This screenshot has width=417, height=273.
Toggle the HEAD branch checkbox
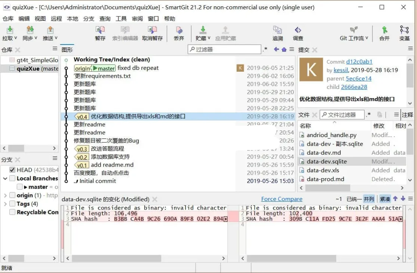pos(11,170)
